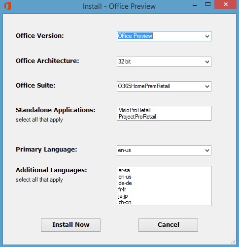The width and height of the screenshot is (239, 247).
Task: Minimize the Install window
Action: (x=195, y=5)
